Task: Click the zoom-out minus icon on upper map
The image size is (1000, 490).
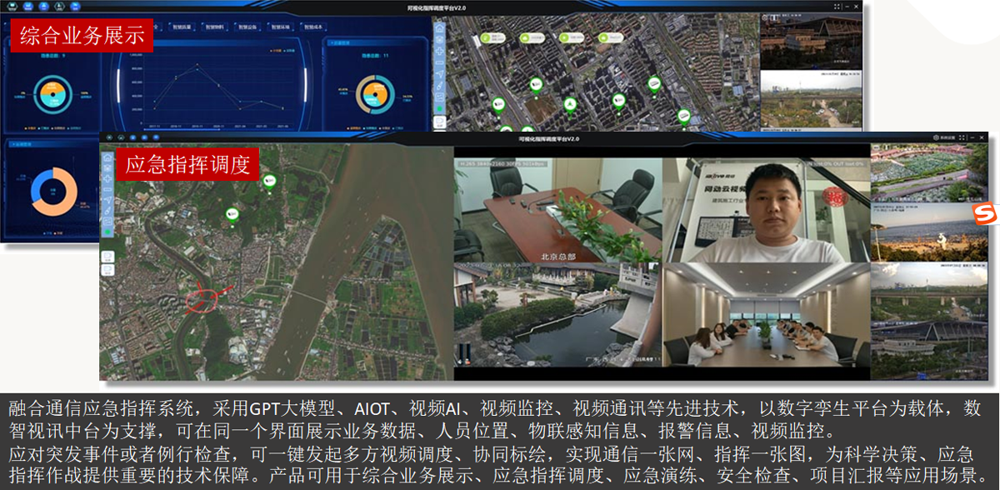Action: pos(439,62)
